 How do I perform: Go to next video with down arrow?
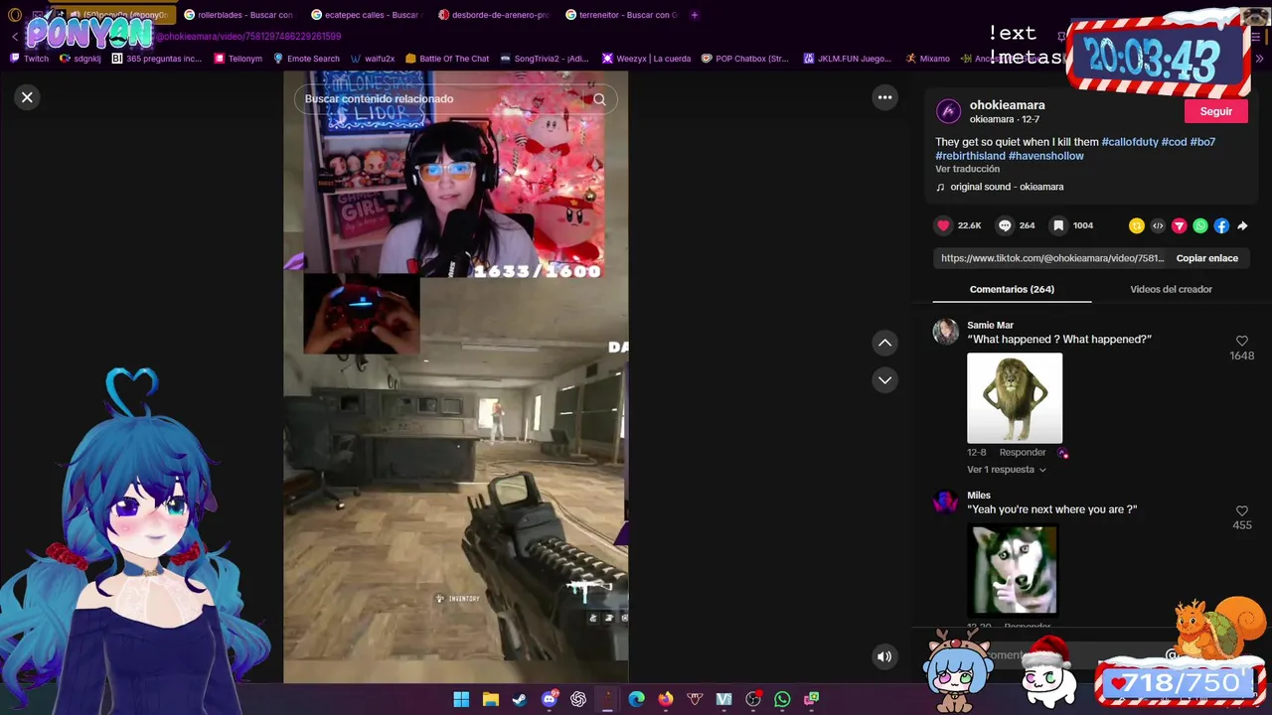[x=884, y=380]
